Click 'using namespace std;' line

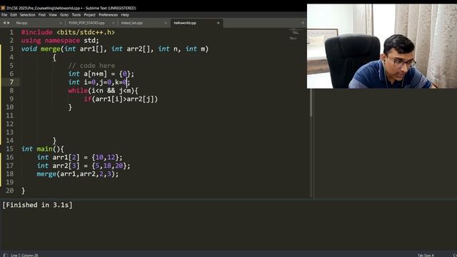[x=60, y=41]
